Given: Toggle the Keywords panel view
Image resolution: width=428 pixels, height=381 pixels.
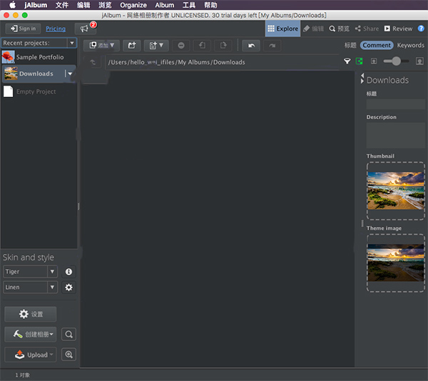Looking at the screenshot, I should 411,45.
